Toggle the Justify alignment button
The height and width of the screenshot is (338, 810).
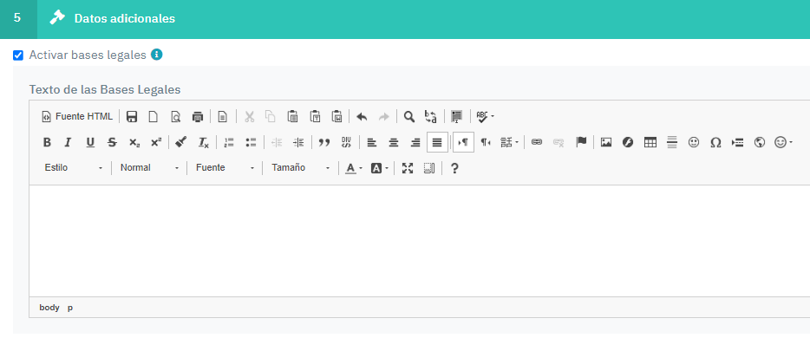tap(438, 142)
